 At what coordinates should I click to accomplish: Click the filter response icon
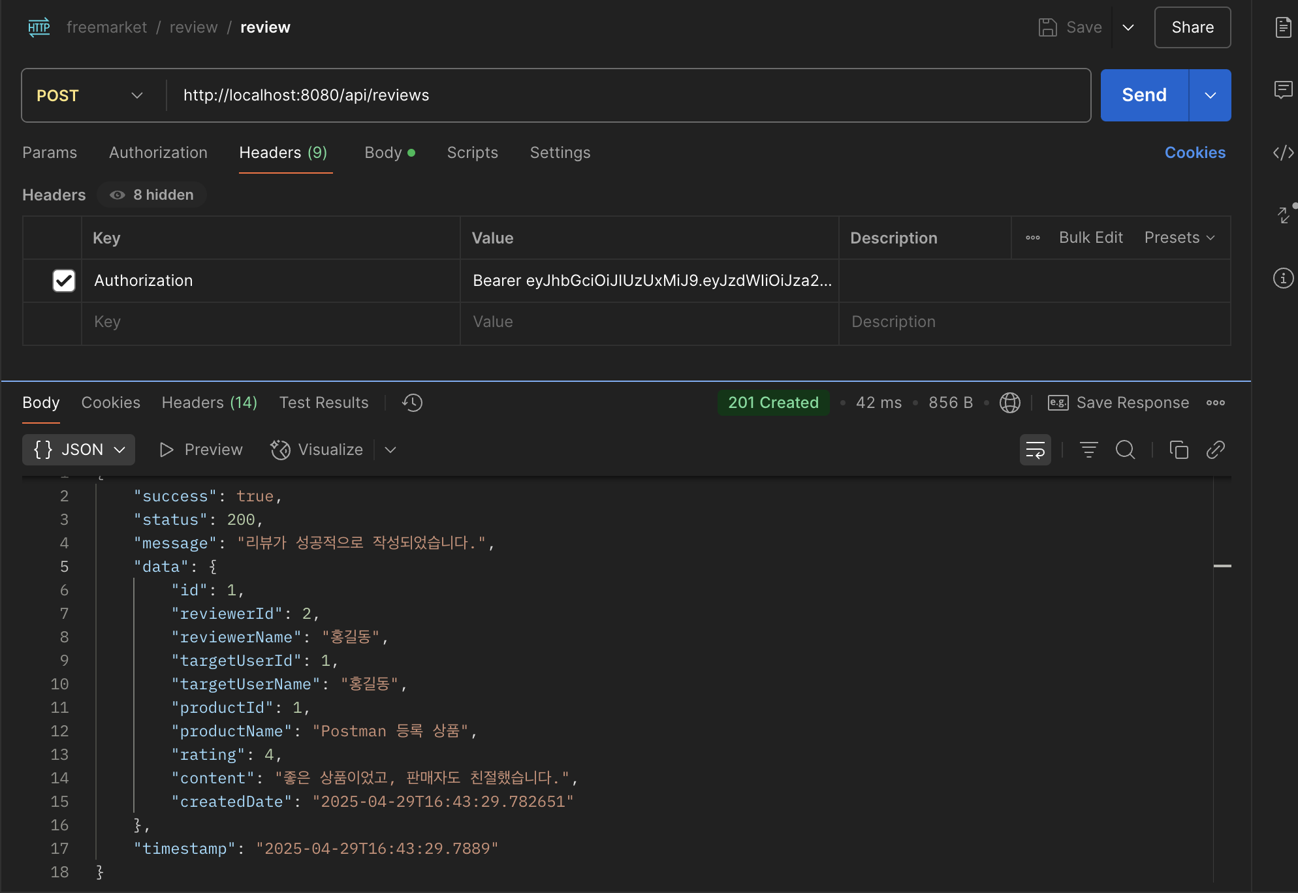(x=1088, y=450)
